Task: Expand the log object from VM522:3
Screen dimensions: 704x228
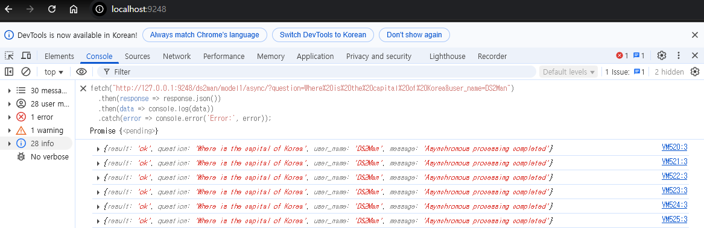Action: point(98,177)
